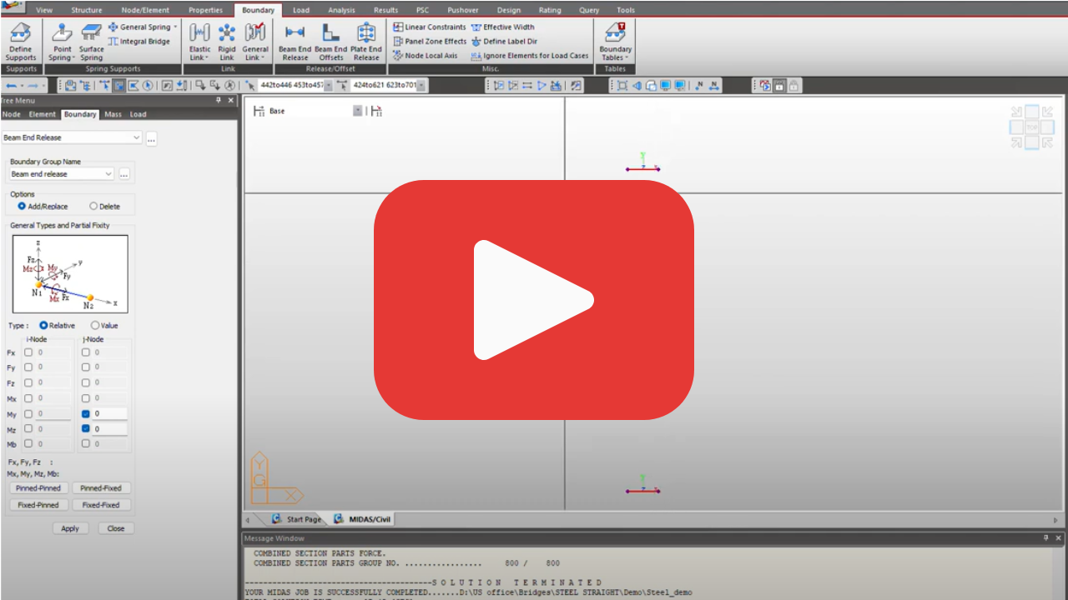Open the Base stage dropdown
Image resolution: width=1068 pixels, height=600 pixels.
358,111
